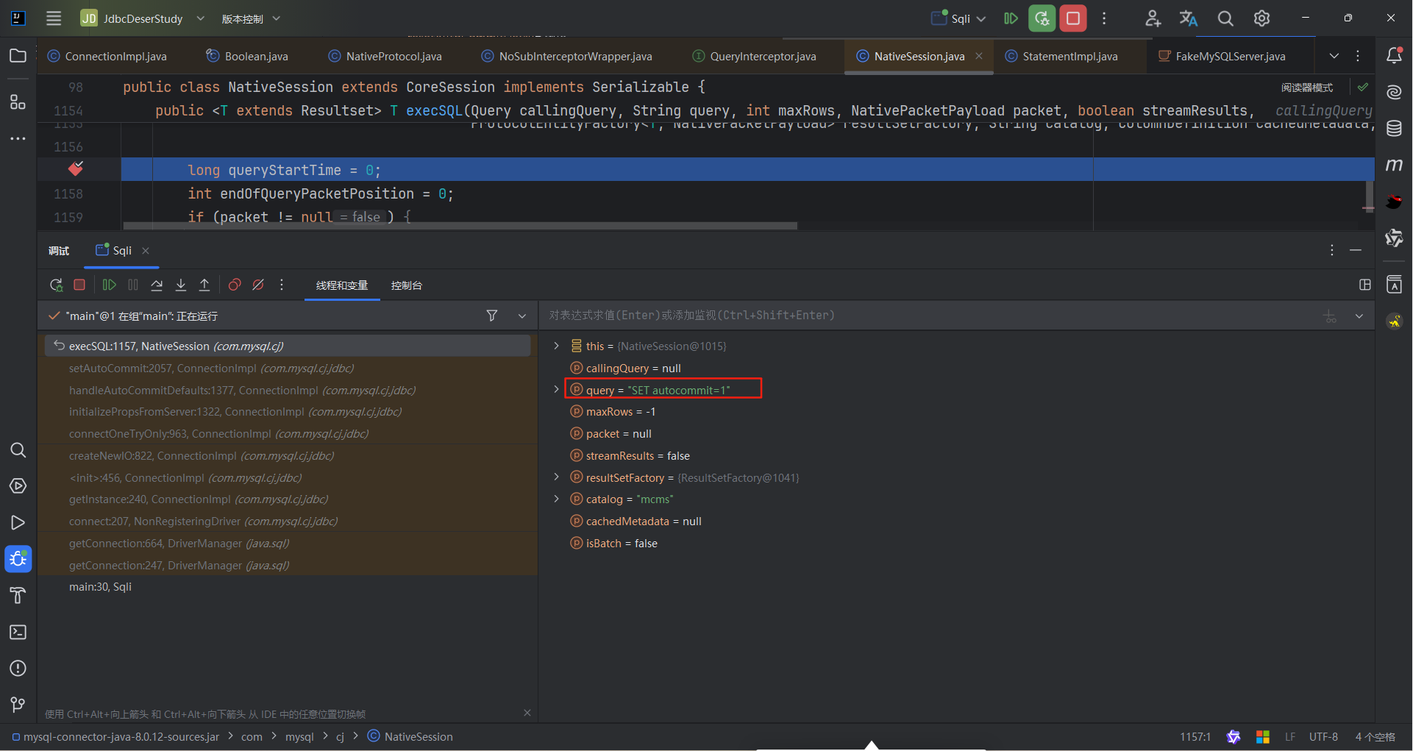Viewport: 1413px width, 751px height.
Task: Click Reader Mode label in editor
Action: coord(1306,88)
